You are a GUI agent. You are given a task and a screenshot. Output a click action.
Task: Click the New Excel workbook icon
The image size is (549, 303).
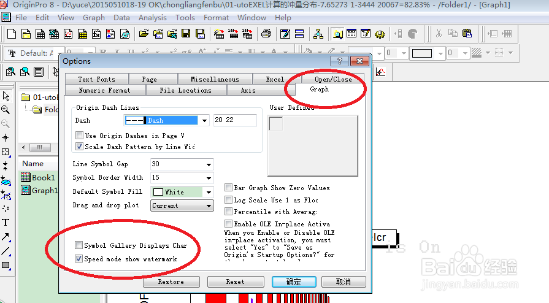point(54,34)
